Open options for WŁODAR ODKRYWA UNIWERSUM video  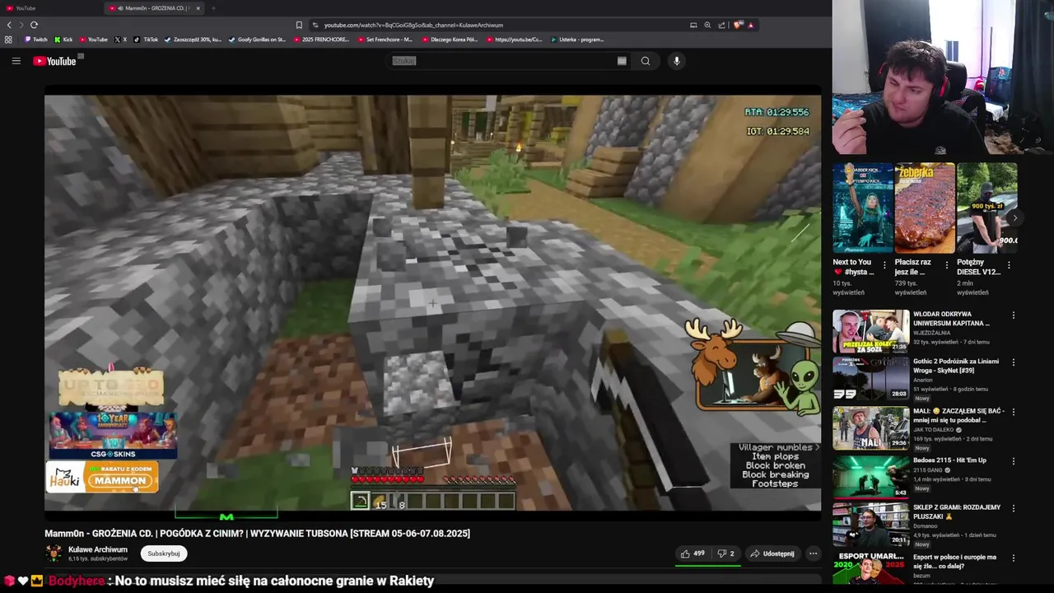pos(1014,315)
